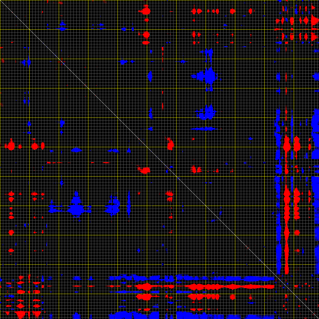Screen dimensions: 319x319
Task: Click the red blob just below-left of the center
Action: coord(145,170)
